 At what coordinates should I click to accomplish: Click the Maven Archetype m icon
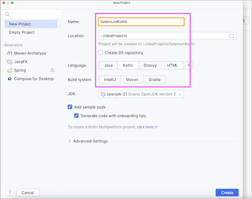click(10, 53)
